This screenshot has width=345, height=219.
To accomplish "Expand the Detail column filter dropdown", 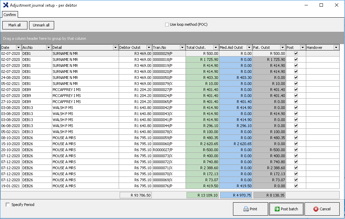I will [115, 47].
